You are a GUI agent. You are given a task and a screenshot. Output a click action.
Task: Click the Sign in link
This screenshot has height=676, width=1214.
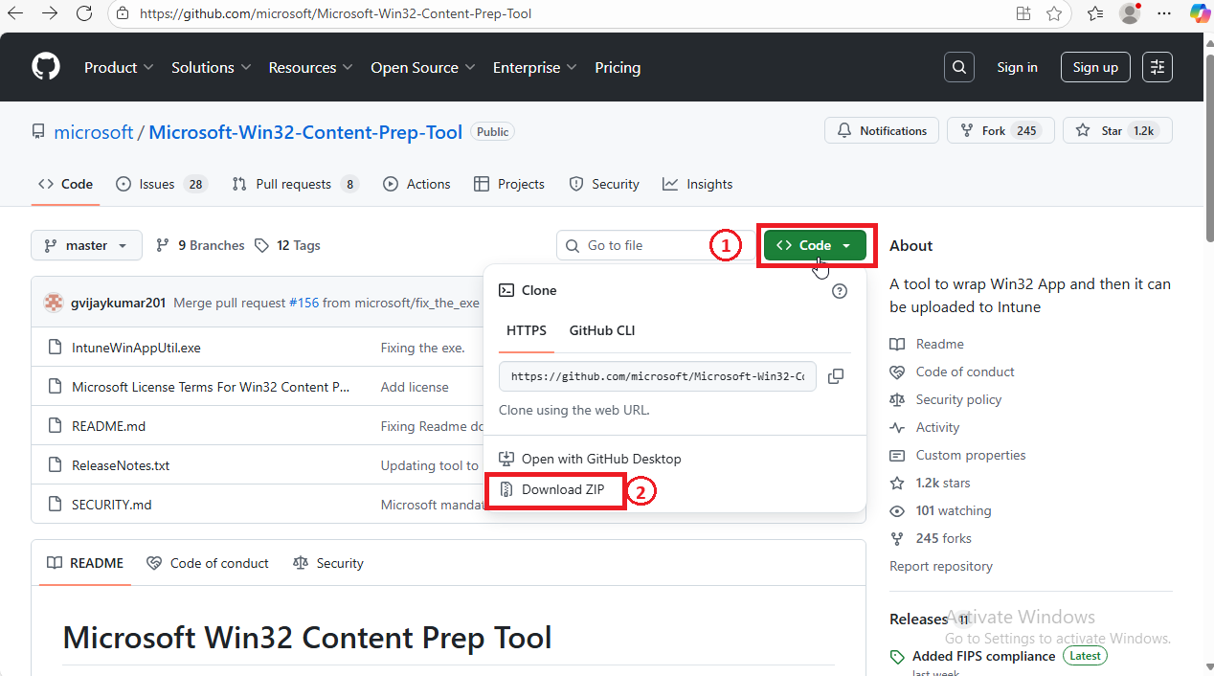(x=1017, y=67)
